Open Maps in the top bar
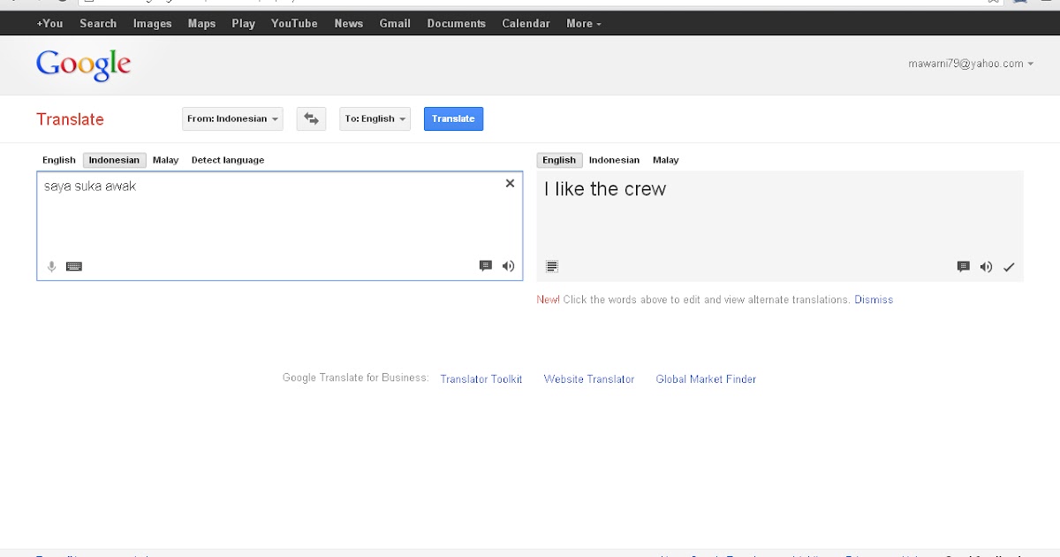Screen dimensions: 1060x557 (x=201, y=23)
